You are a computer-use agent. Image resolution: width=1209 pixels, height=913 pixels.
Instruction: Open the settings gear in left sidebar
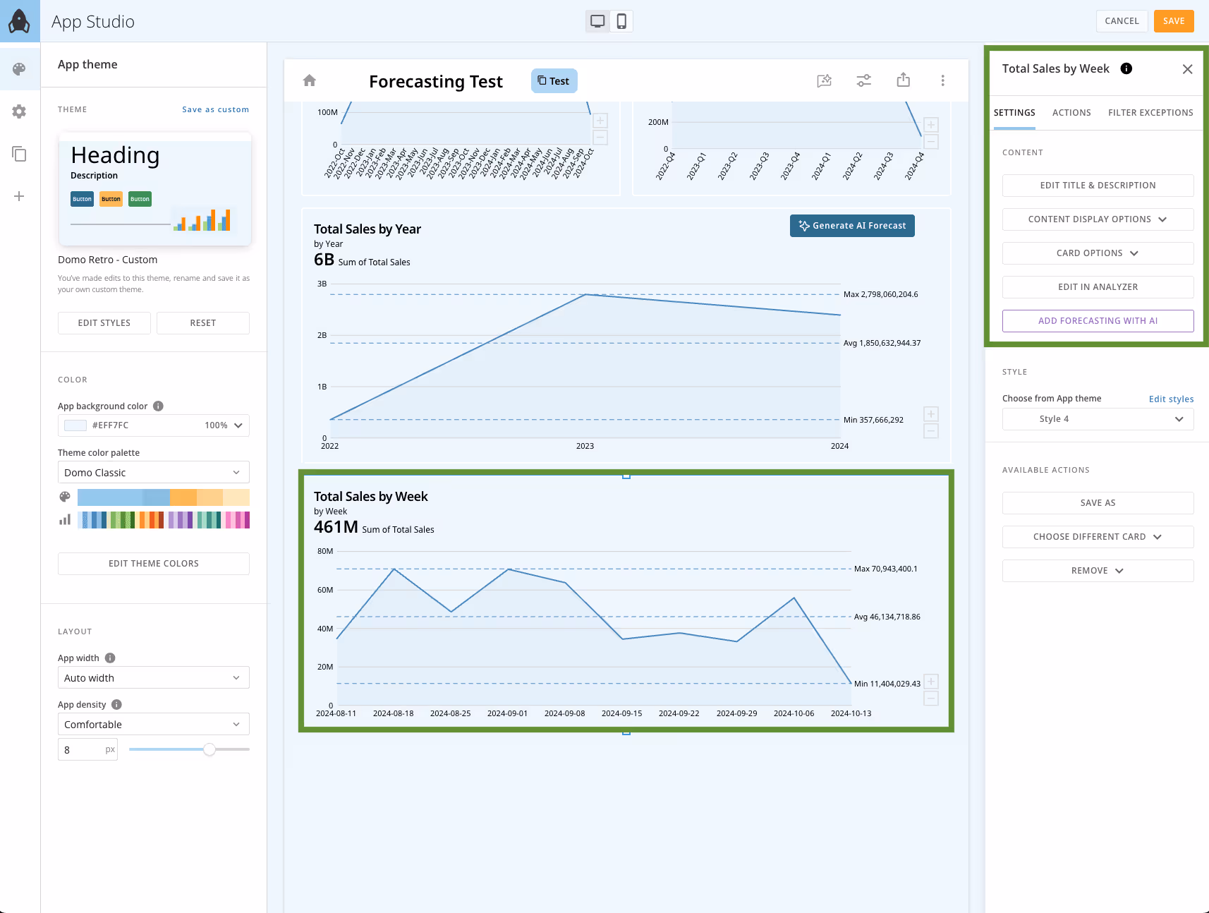click(19, 111)
